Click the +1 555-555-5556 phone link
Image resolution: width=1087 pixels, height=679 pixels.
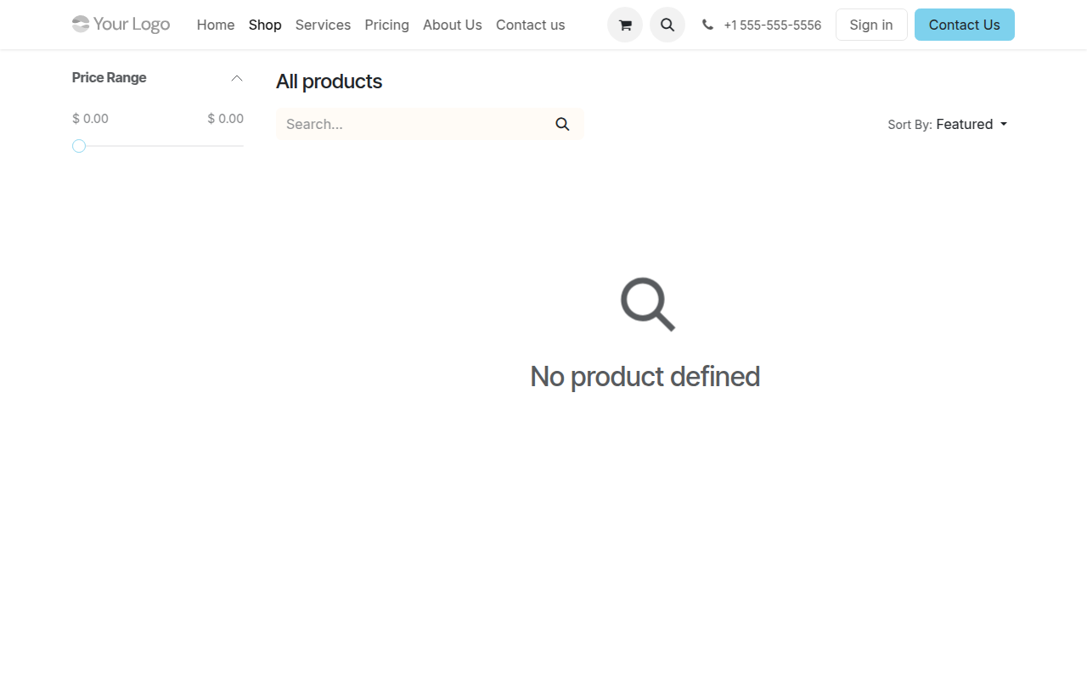[772, 25]
